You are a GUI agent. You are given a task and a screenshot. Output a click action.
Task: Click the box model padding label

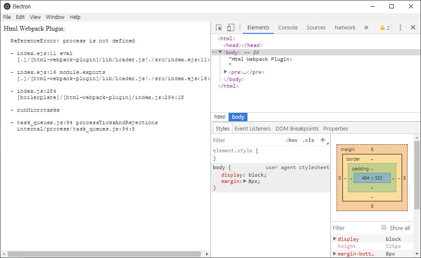coord(360,169)
